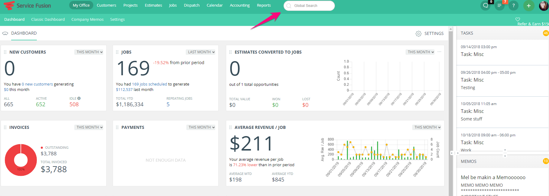Click the sidebar collapse arrows handle
549x196 pixels.
454,153
